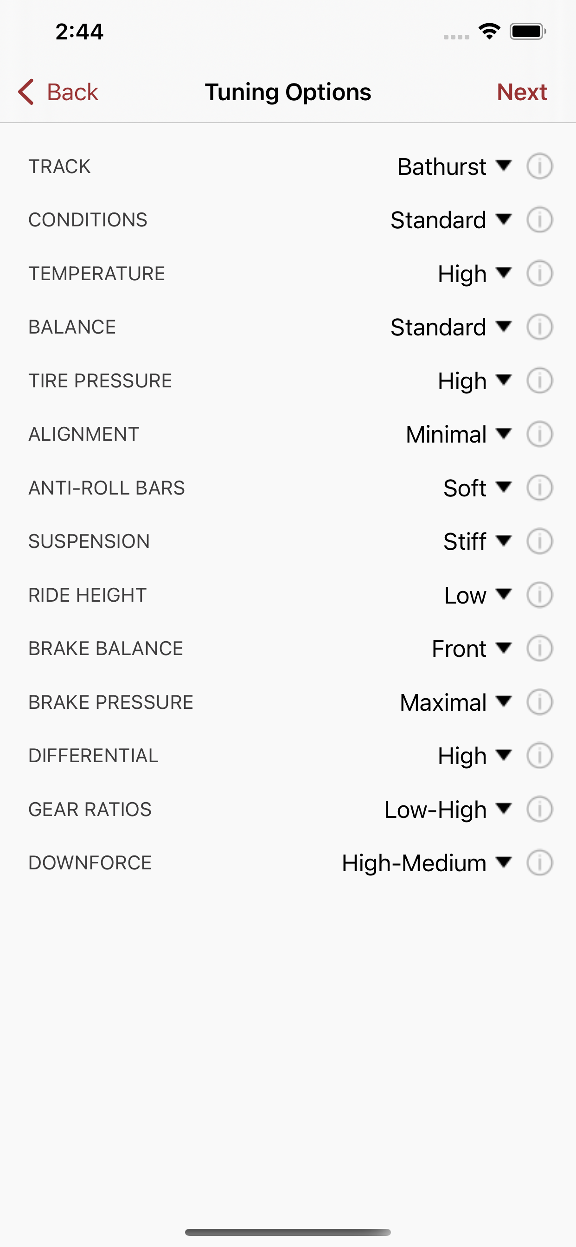The width and height of the screenshot is (576, 1247).
Task: Tap Ride Height info icon
Action: click(x=539, y=595)
